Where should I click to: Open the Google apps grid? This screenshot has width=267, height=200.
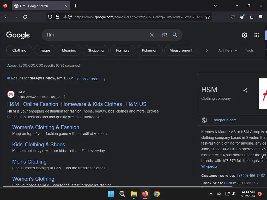click(257, 35)
